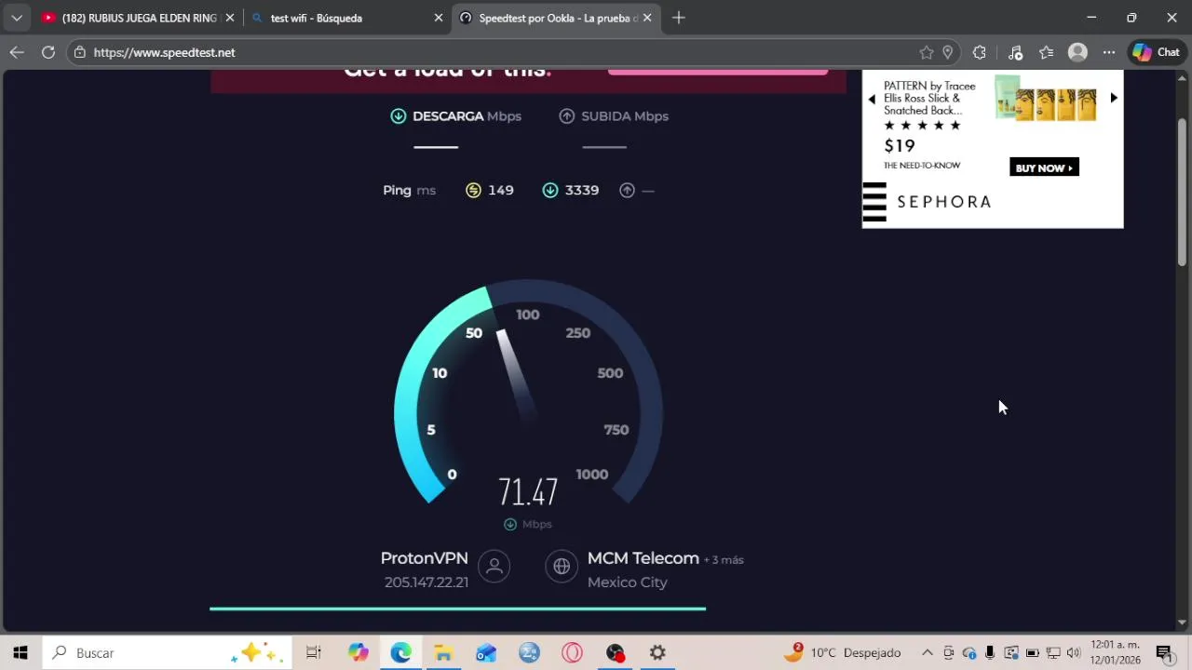Click the DESCARGA download arrow icon
Screen dimensions: 1192x670
click(399, 116)
